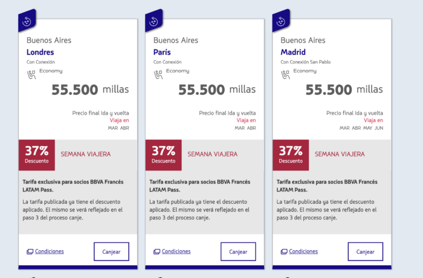This screenshot has width=423, height=278.
Task: Open Condiciones link for París offer
Action: [x=176, y=251]
